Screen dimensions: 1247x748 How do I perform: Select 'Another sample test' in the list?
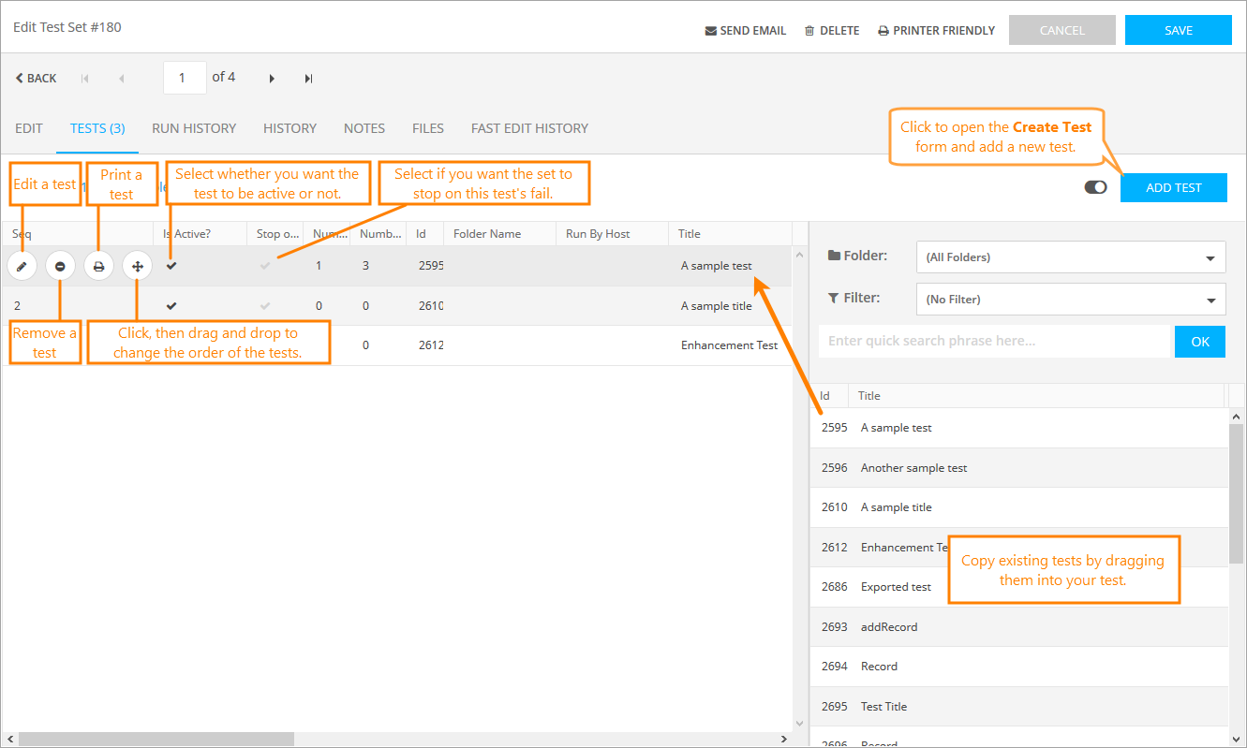(913, 468)
